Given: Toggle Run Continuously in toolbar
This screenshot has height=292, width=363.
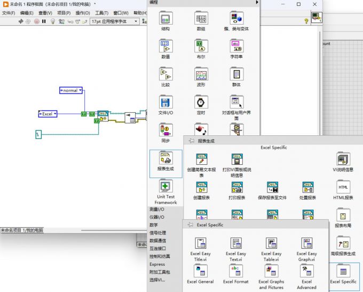Looking at the screenshot, I should tap(28, 21).
